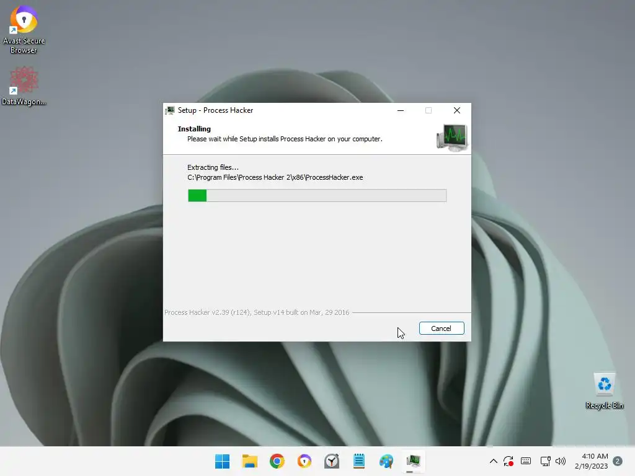Click the 'Installing' heading text
This screenshot has height=476, width=635.
pyautogui.click(x=194, y=129)
